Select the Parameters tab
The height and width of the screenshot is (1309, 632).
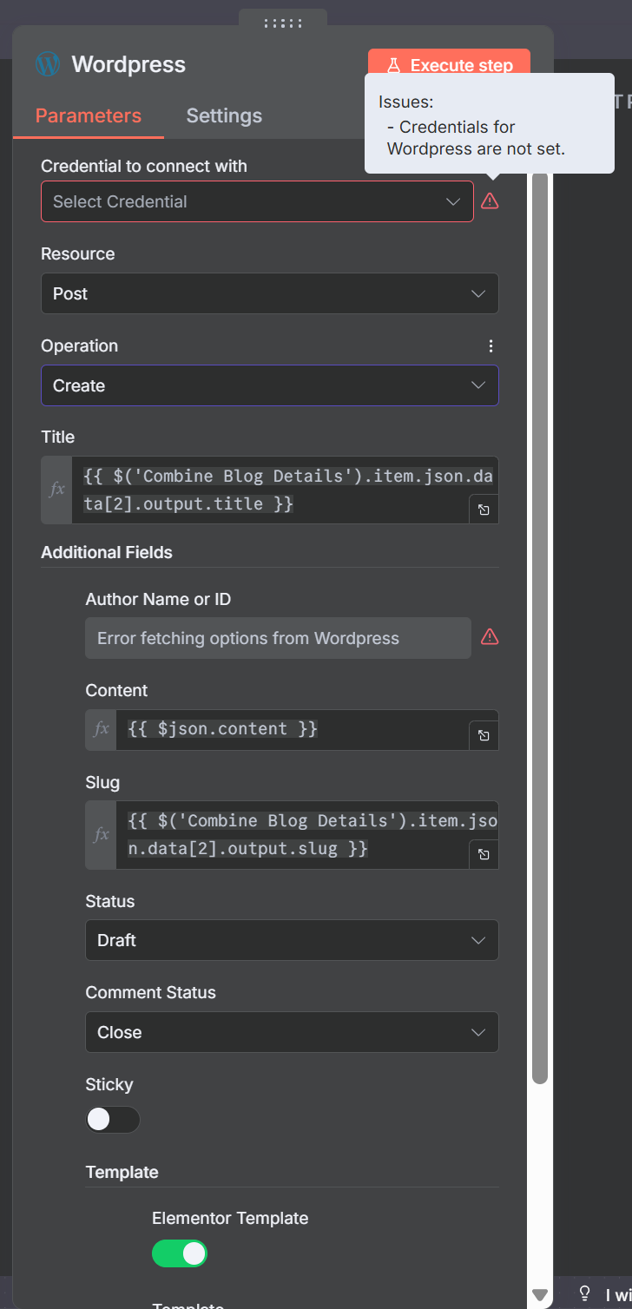[89, 116]
